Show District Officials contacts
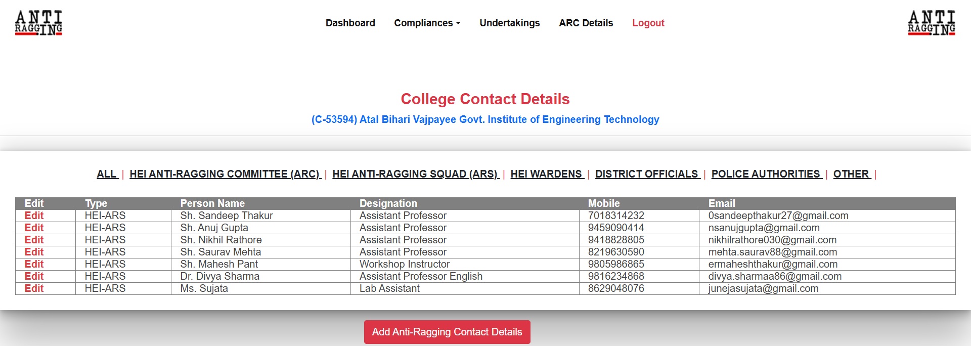Viewport: 971px width, 346px height. click(x=646, y=174)
